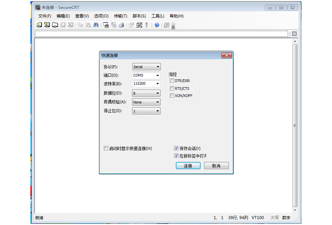332x225 pixels.
Task: Enable the RTS/CTS checkbox
Action: pyautogui.click(x=172, y=88)
